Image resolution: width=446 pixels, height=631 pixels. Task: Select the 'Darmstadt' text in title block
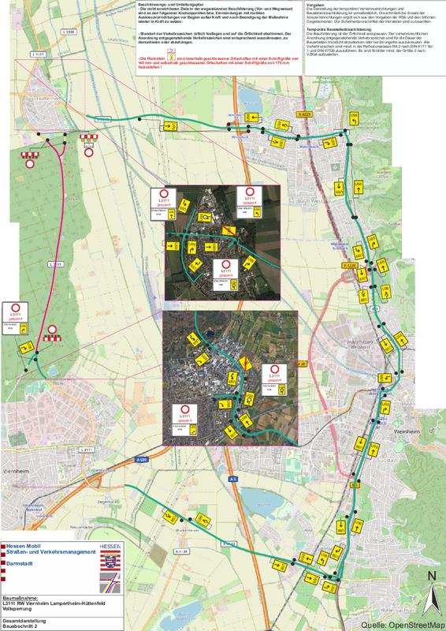point(19,563)
